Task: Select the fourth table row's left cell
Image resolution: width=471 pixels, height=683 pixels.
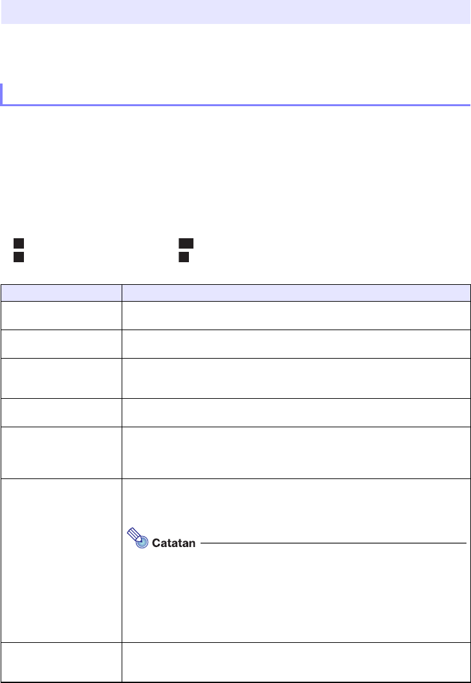Action: tap(62, 412)
